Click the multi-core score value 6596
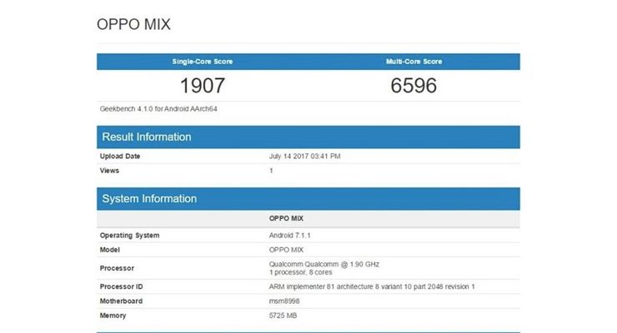This screenshot has width=617, height=333. pyautogui.click(x=414, y=85)
